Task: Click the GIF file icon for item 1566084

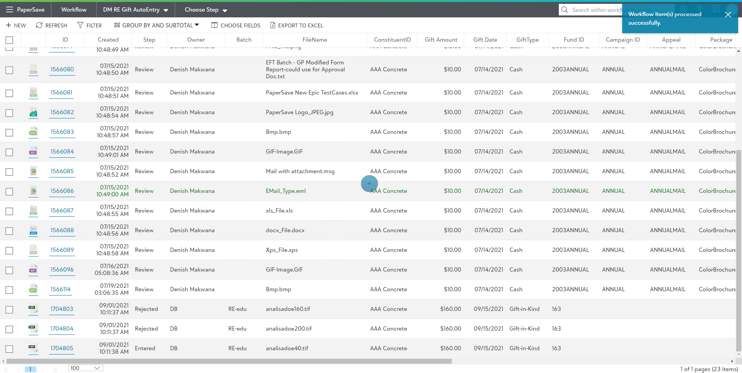Action: coord(34,152)
